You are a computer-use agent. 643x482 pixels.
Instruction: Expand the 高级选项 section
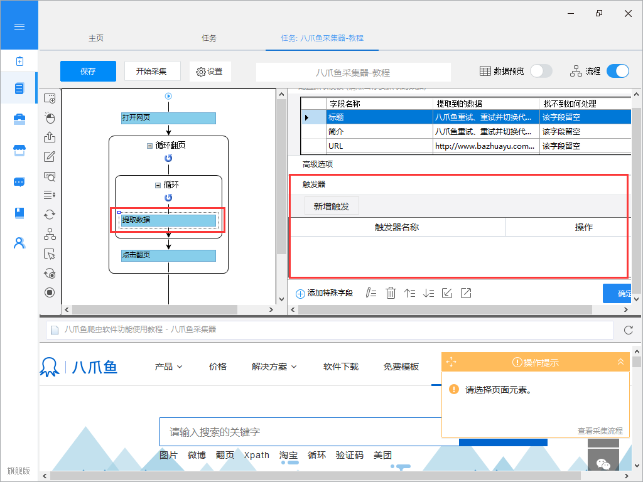318,164
